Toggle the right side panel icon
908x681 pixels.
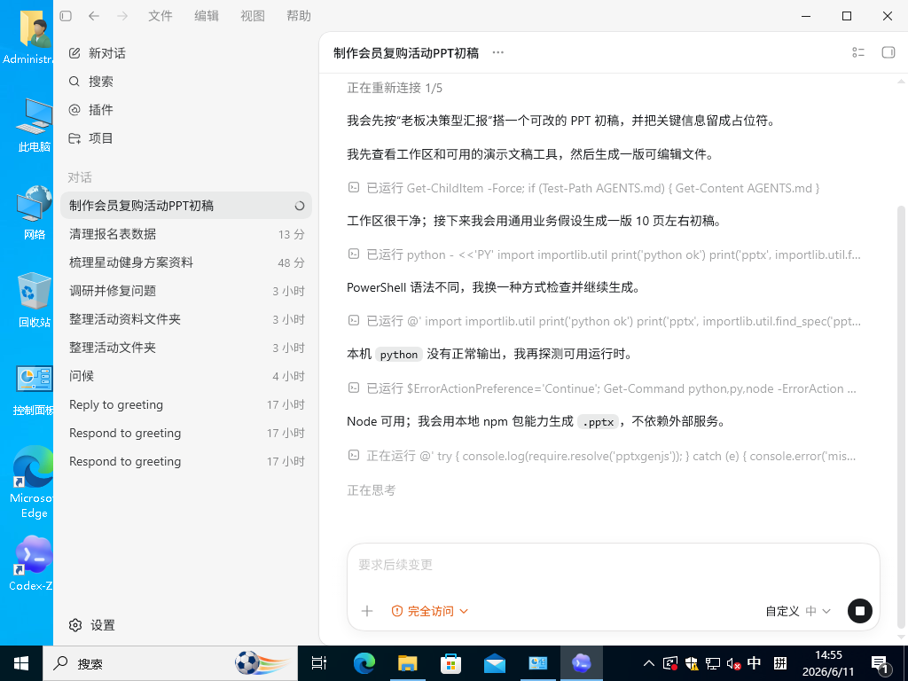pos(888,52)
